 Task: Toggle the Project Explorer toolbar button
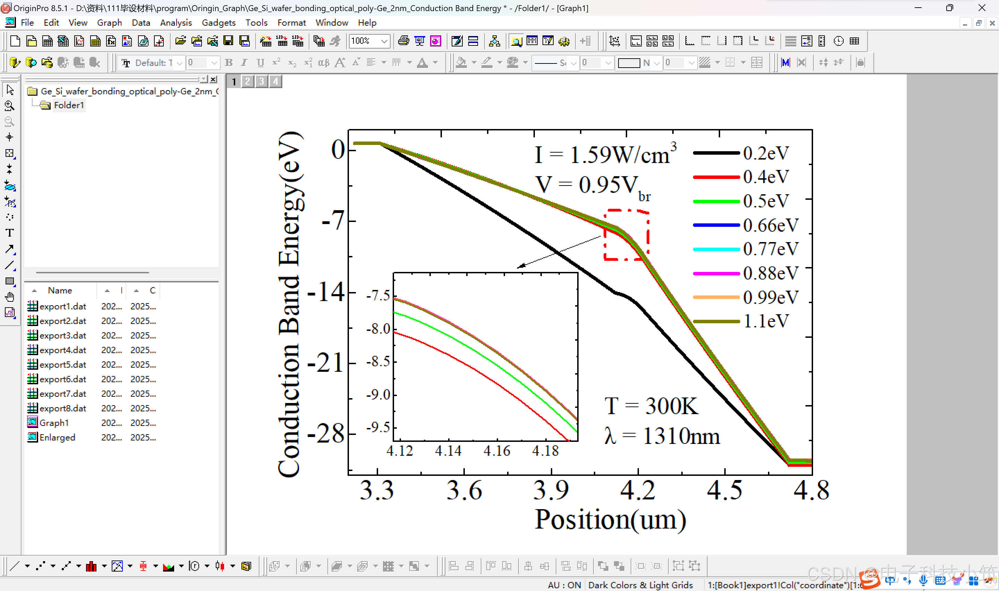coord(516,41)
